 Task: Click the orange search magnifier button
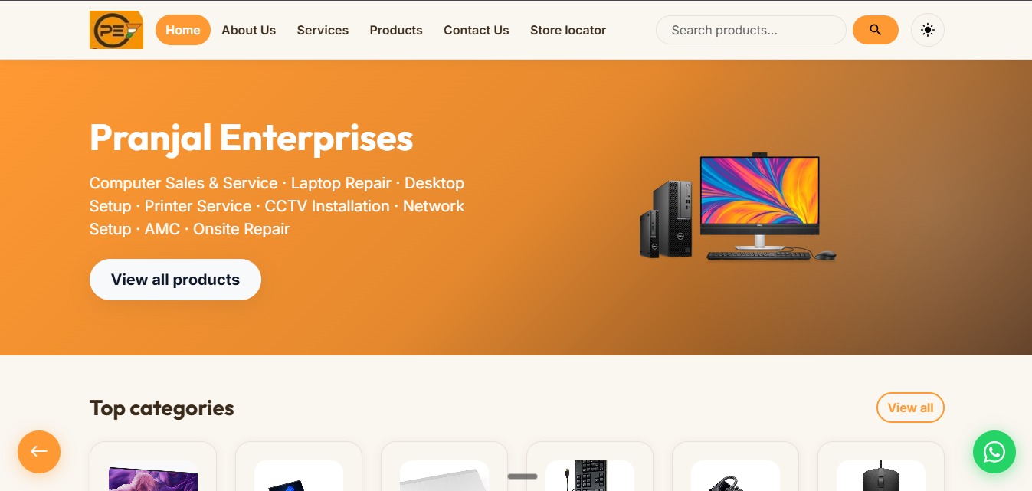point(876,30)
